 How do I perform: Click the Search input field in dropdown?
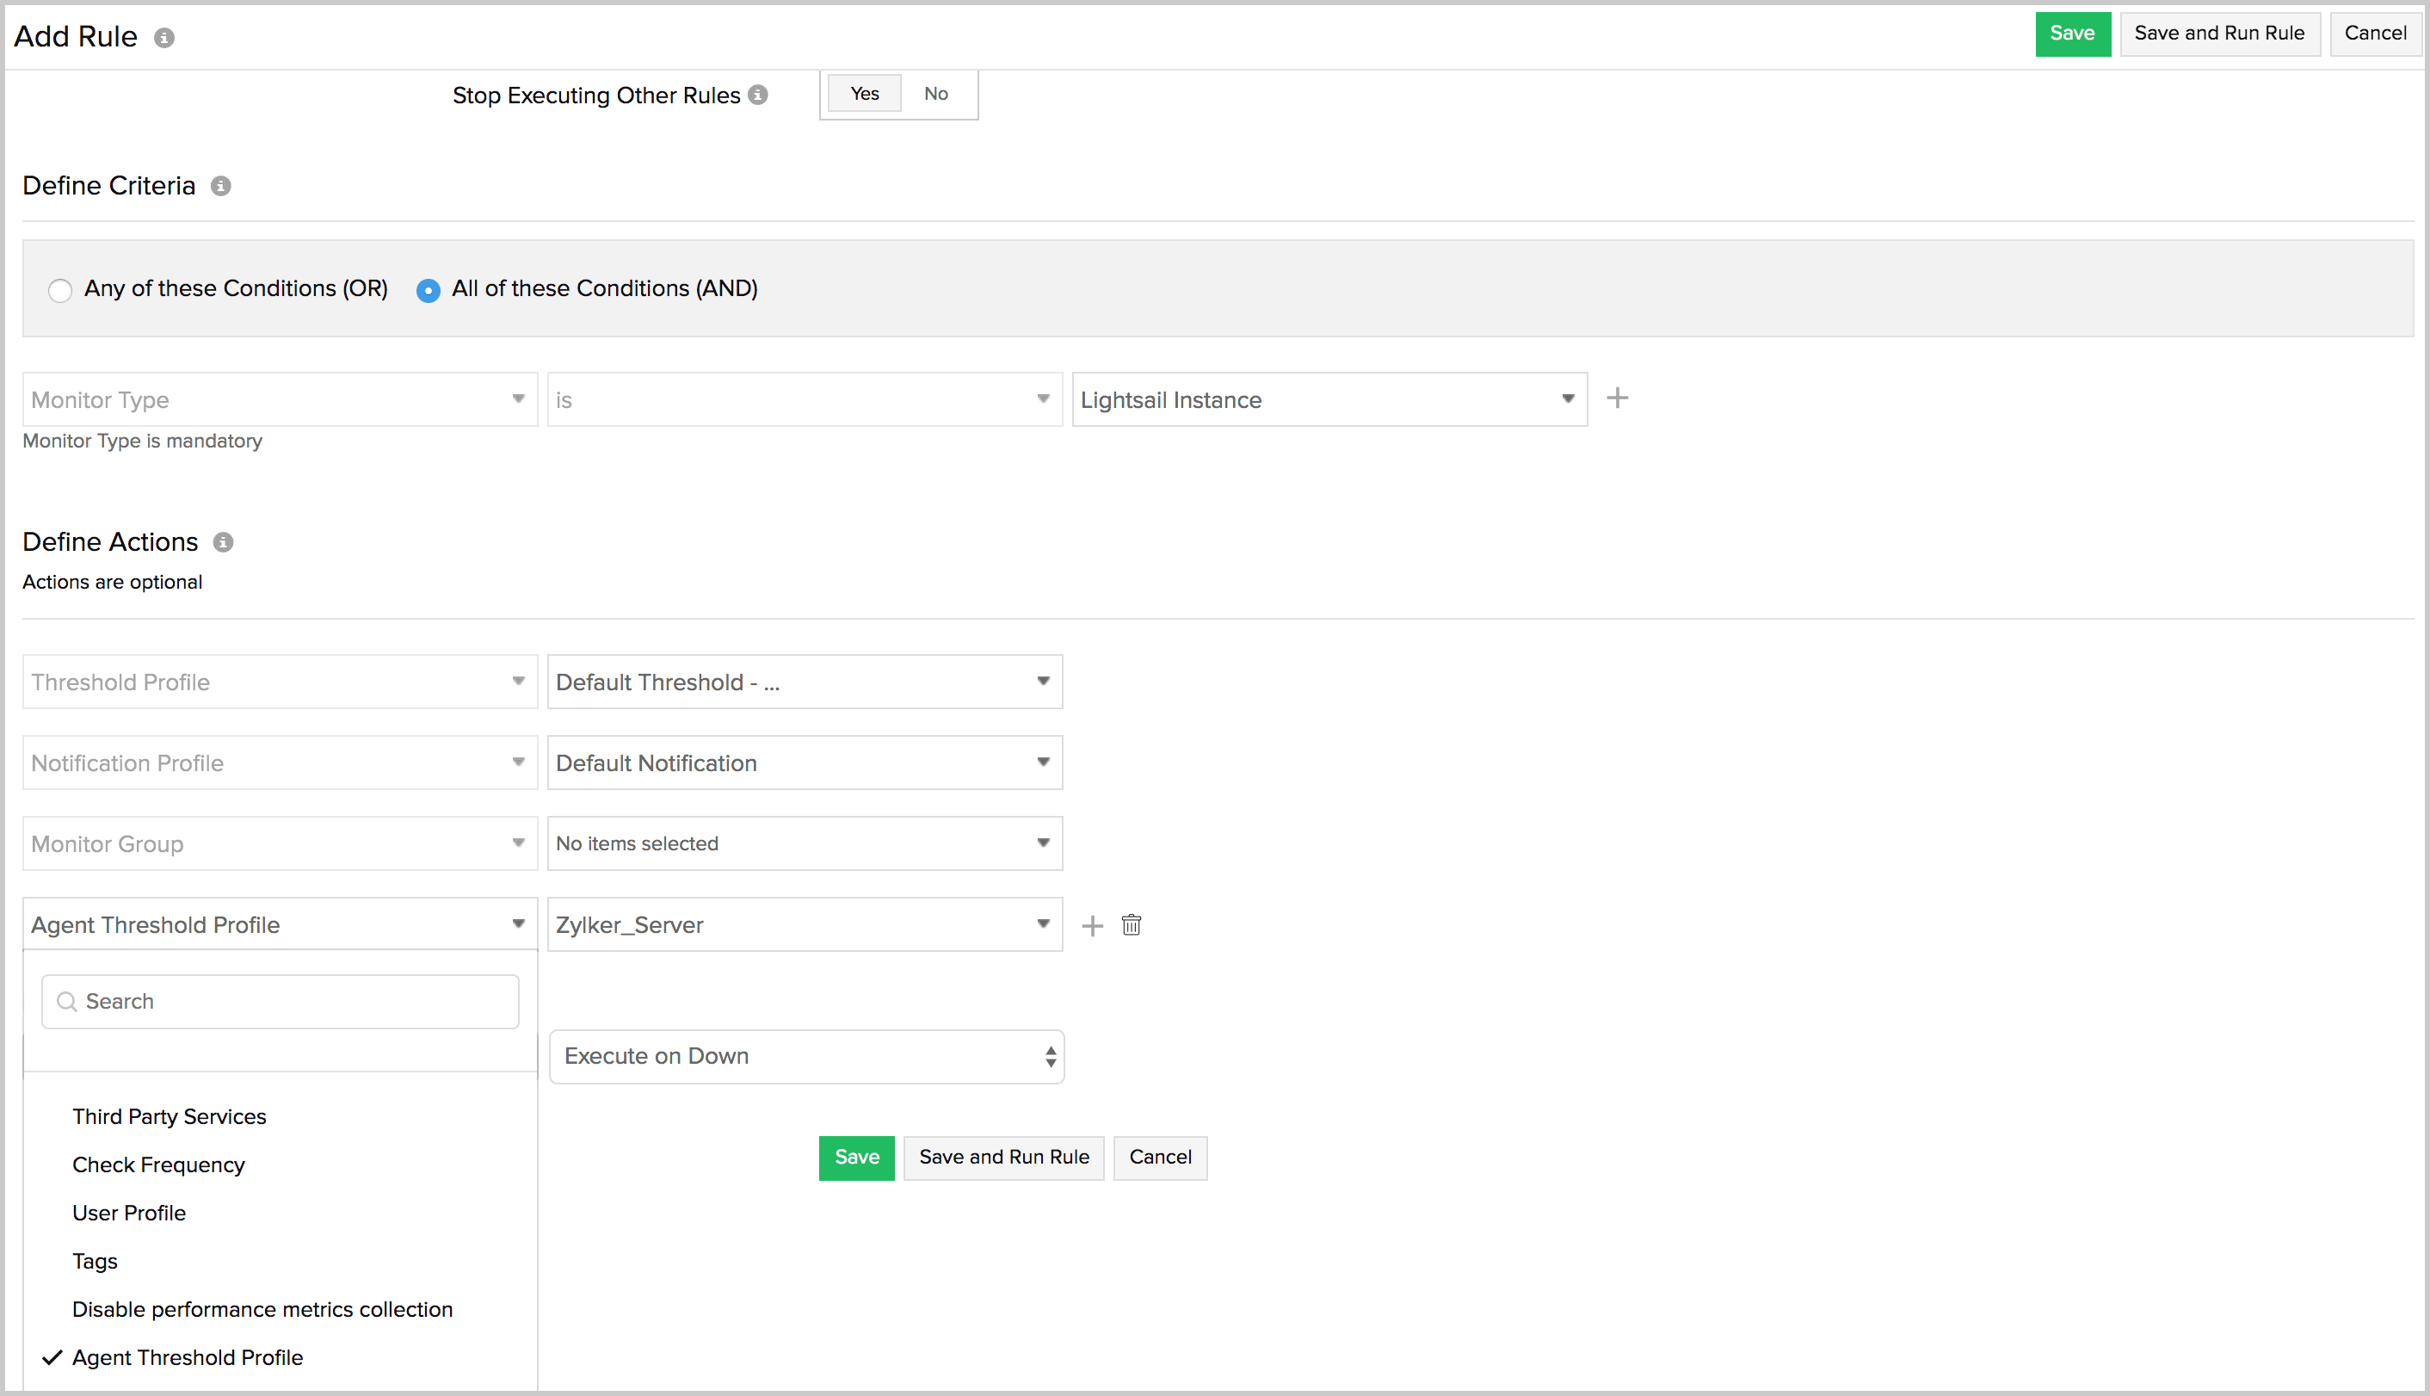(x=279, y=1002)
